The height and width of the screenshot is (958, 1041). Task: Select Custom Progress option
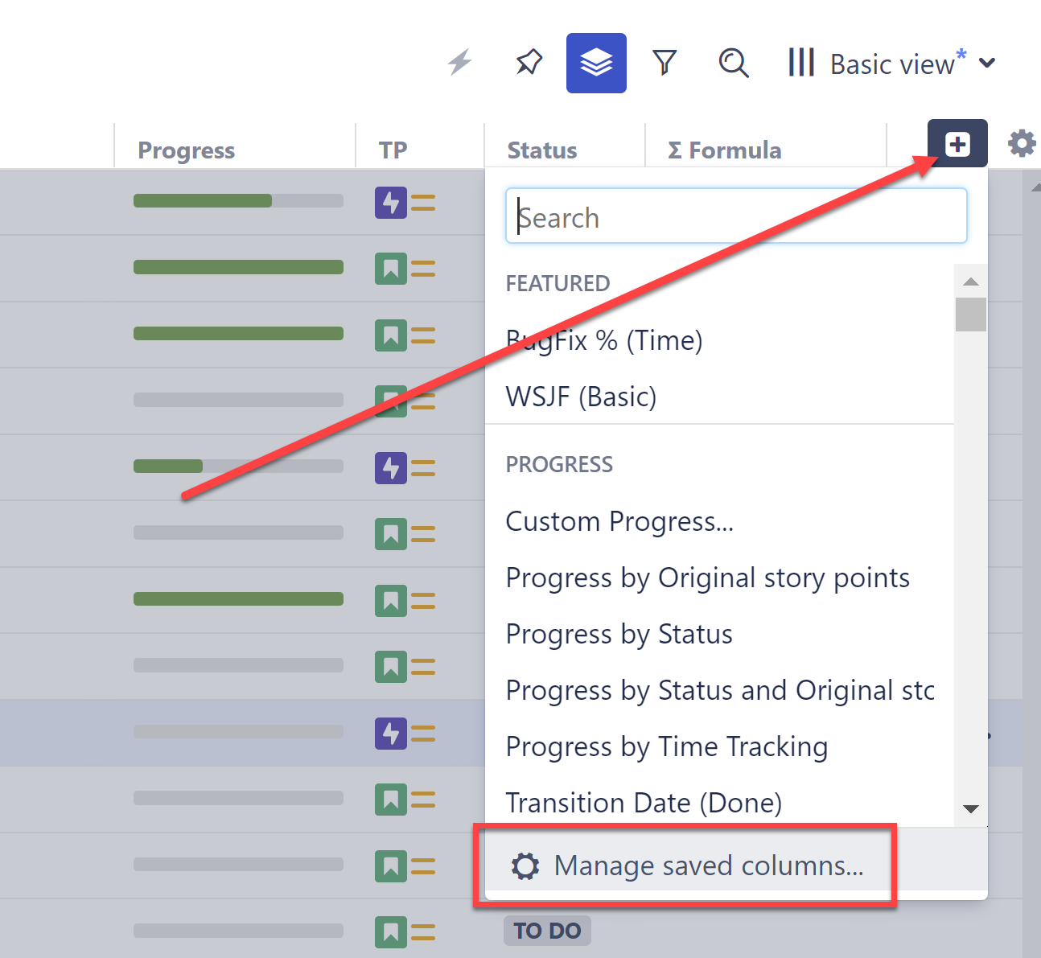click(x=619, y=521)
